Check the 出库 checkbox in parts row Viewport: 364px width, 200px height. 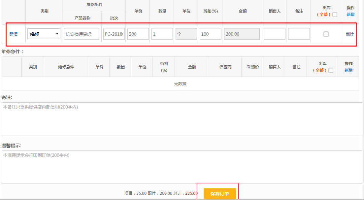click(x=326, y=34)
